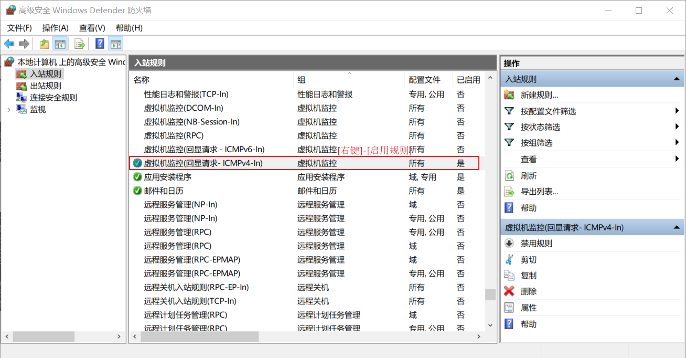Select rule 虚拟机监控(NB-Session-In)
This screenshot has width=686, height=358.
pos(307,122)
